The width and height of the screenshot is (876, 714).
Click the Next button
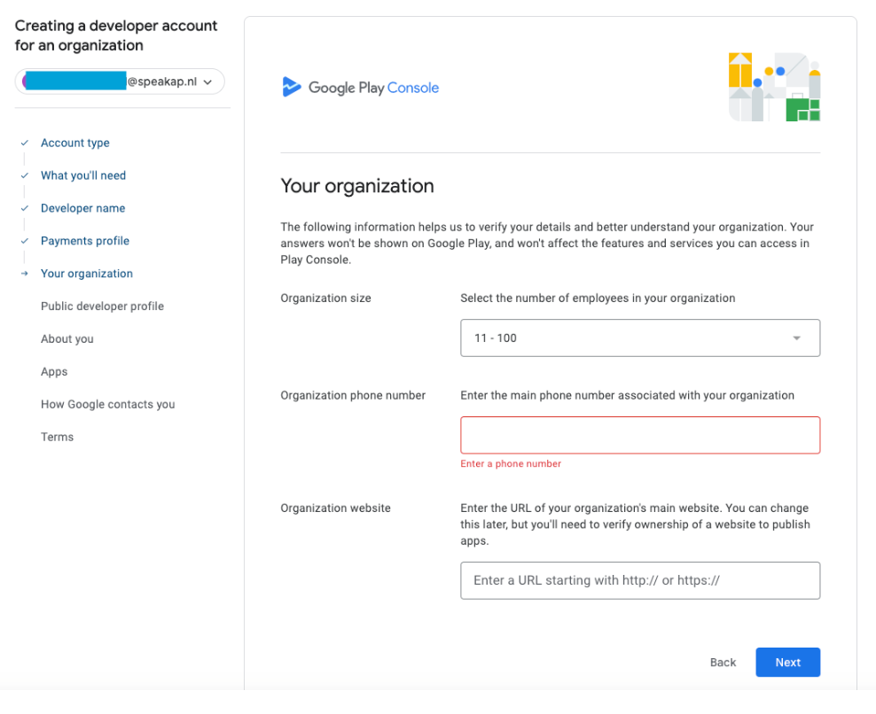click(x=787, y=662)
